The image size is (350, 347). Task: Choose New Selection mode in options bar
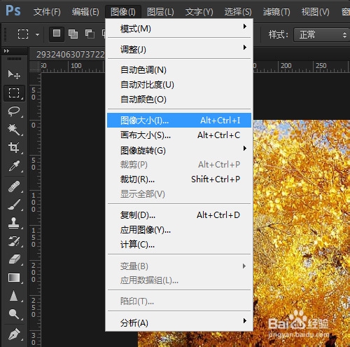(57, 34)
